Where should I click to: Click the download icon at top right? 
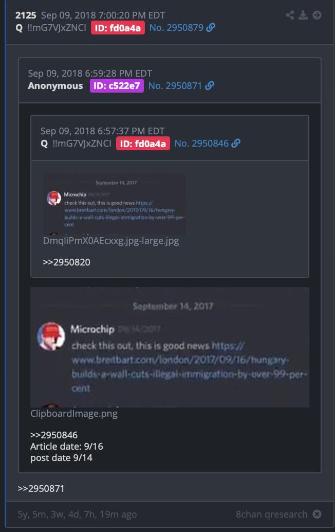(x=303, y=15)
